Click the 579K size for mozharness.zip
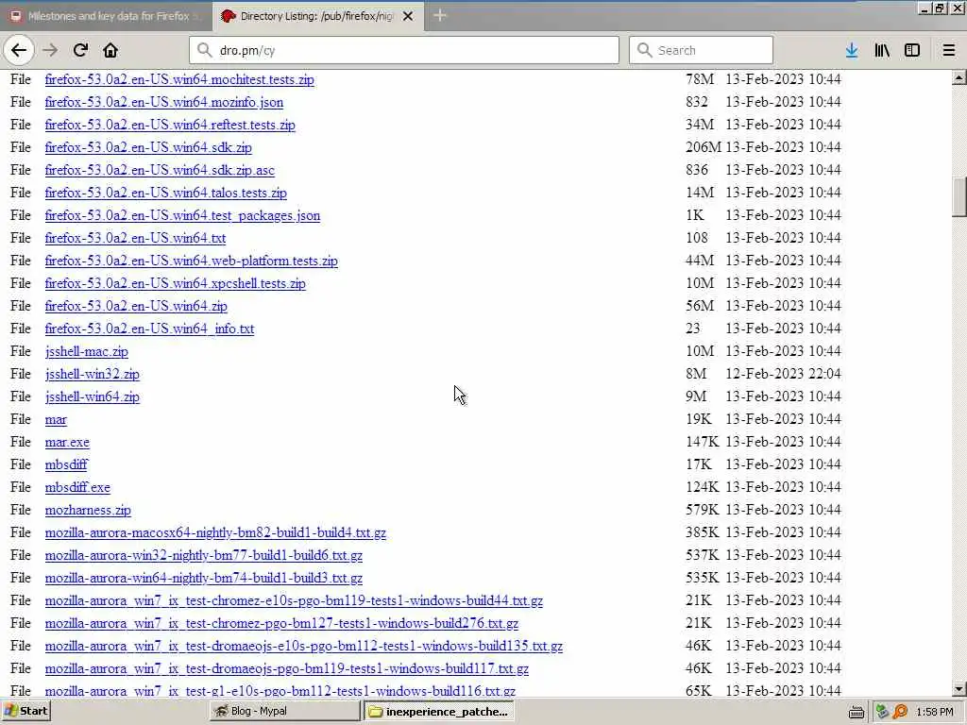967x725 pixels. [702, 510]
